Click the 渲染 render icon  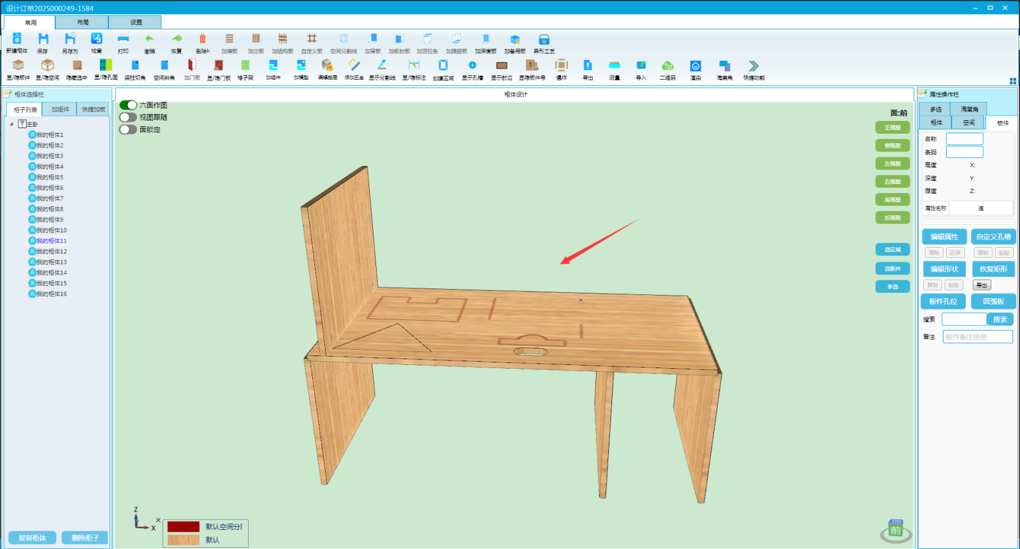coord(696,66)
